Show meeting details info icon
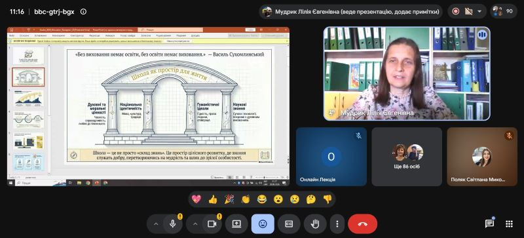The width and height of the screenshot is (524, 238). coord(83,11)
